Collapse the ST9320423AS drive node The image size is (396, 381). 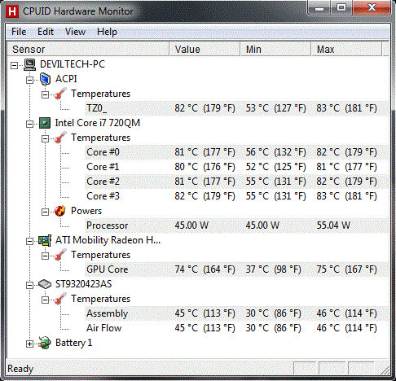coord(29,285)
